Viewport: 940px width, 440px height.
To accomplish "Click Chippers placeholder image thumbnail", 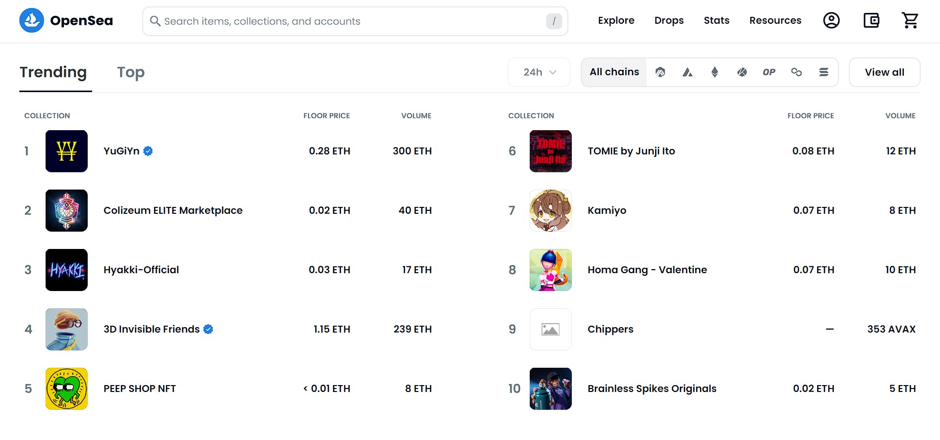I will point(551,329).
